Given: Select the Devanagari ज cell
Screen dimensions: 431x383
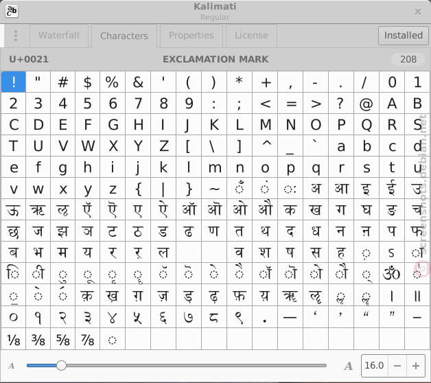Looking at the screenshot, I should (38, 231).
